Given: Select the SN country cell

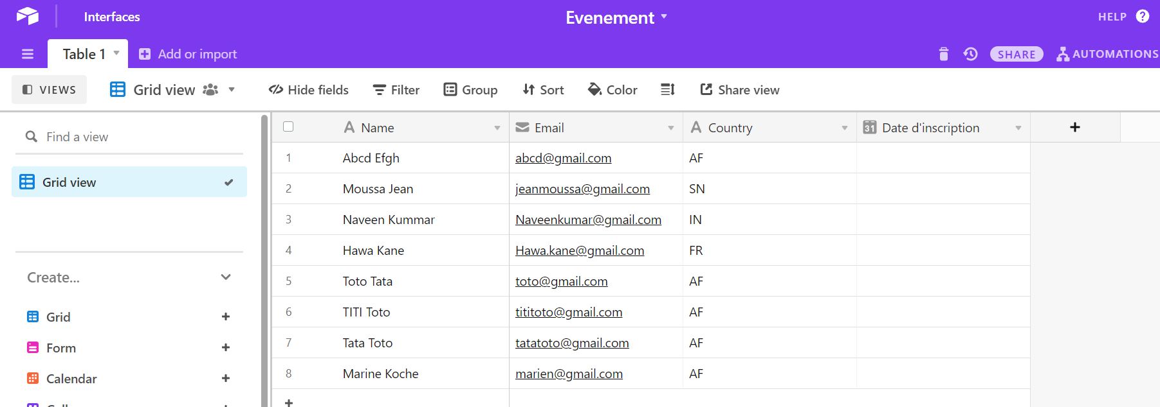Looking at the screenshot, I should (x=769, y=189).
